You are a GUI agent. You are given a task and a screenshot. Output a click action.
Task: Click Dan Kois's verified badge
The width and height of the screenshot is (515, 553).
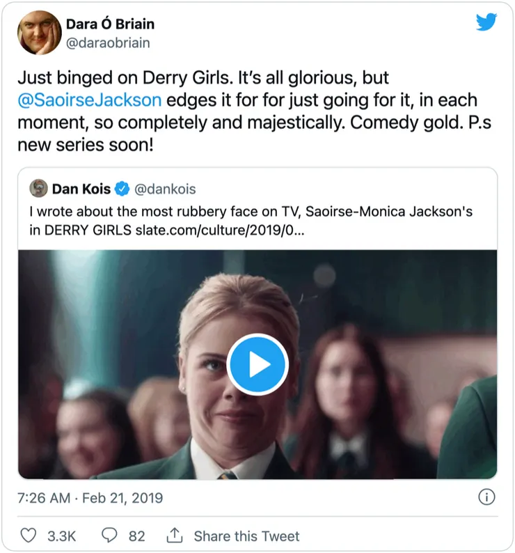(x=122, y=189)
